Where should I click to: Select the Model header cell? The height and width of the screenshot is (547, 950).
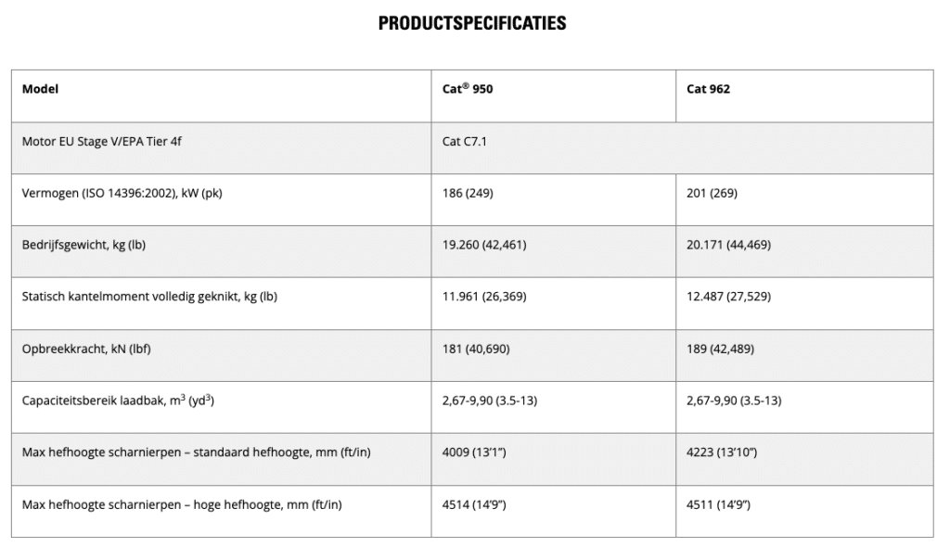[x=221, y=95]
